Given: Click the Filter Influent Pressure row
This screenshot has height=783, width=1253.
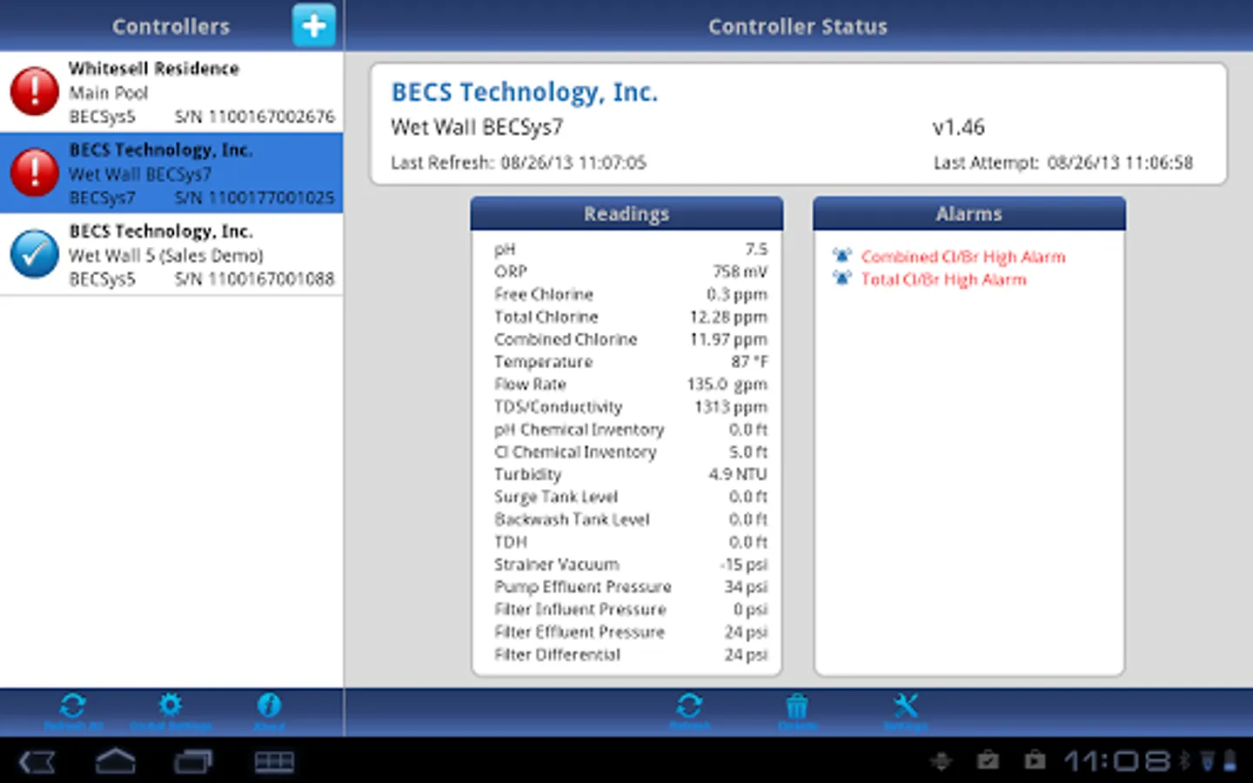Looking at the screenshot, I should (x=631, y=610).
